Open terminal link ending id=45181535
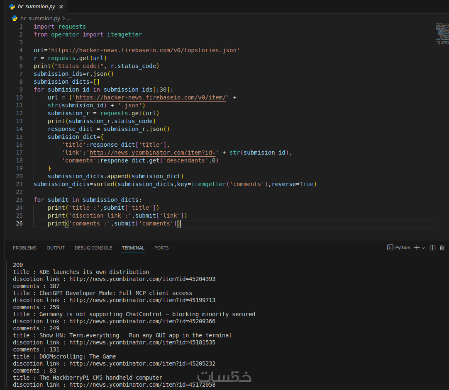 (142, 342)
